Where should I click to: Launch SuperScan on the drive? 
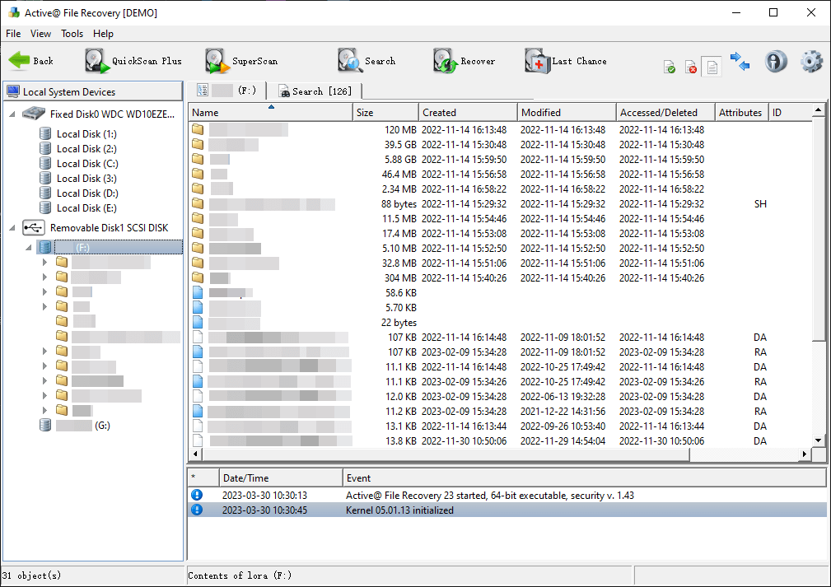tap(241, 61)
